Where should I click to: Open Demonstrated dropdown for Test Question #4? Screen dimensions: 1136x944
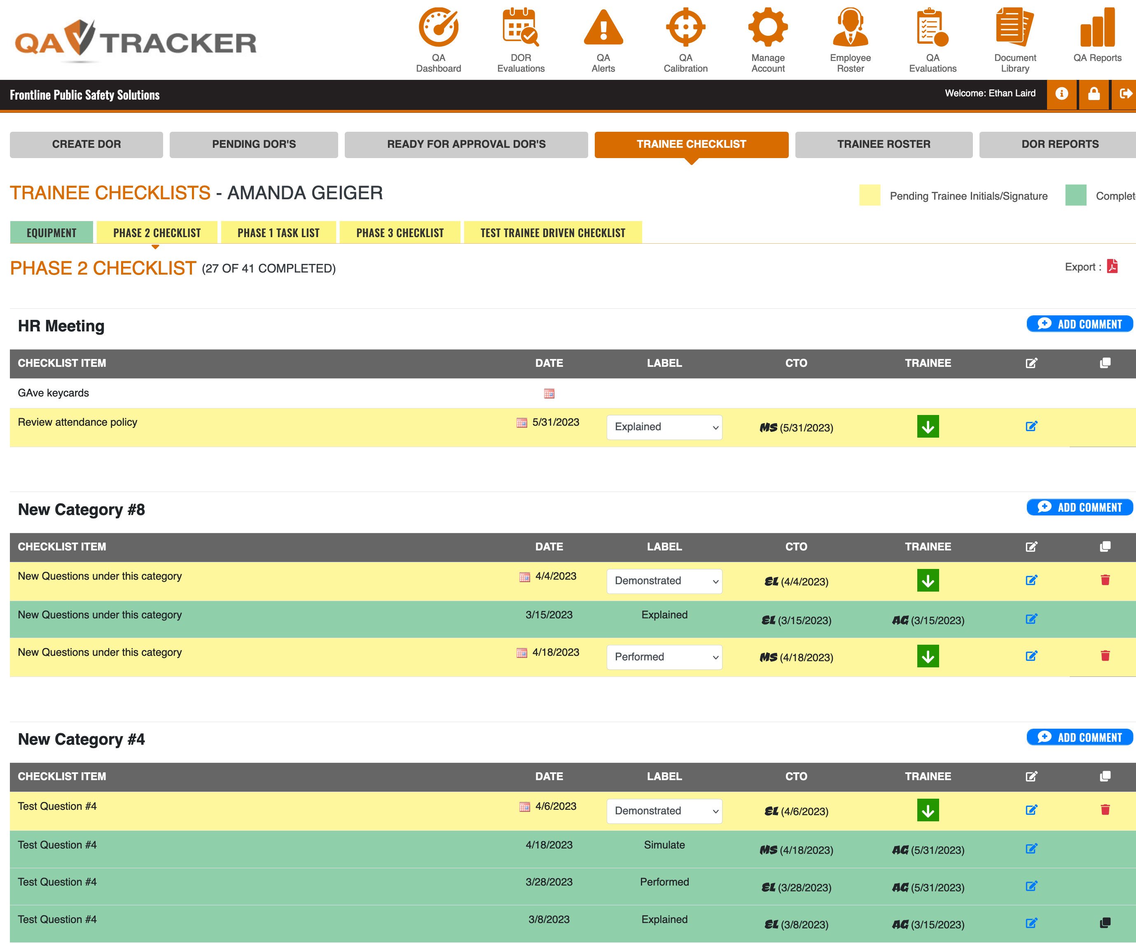coord(664,811)
